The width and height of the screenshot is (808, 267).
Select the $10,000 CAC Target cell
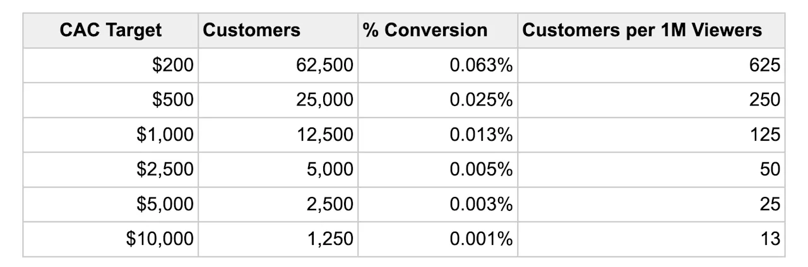(110, 239)
